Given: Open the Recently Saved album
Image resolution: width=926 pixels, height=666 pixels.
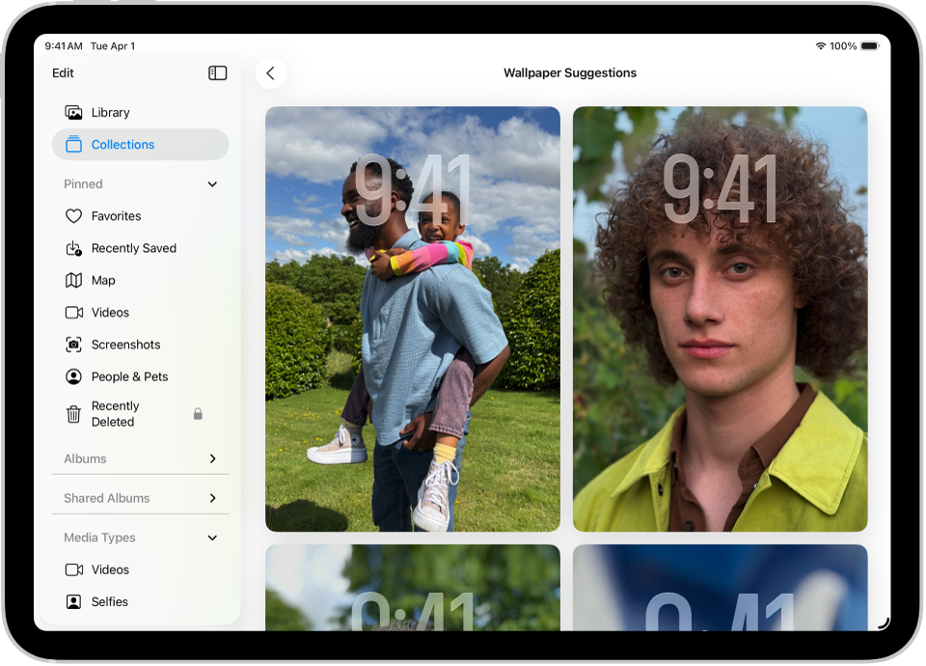Looking at the screenshot, I should coord(133,248).
